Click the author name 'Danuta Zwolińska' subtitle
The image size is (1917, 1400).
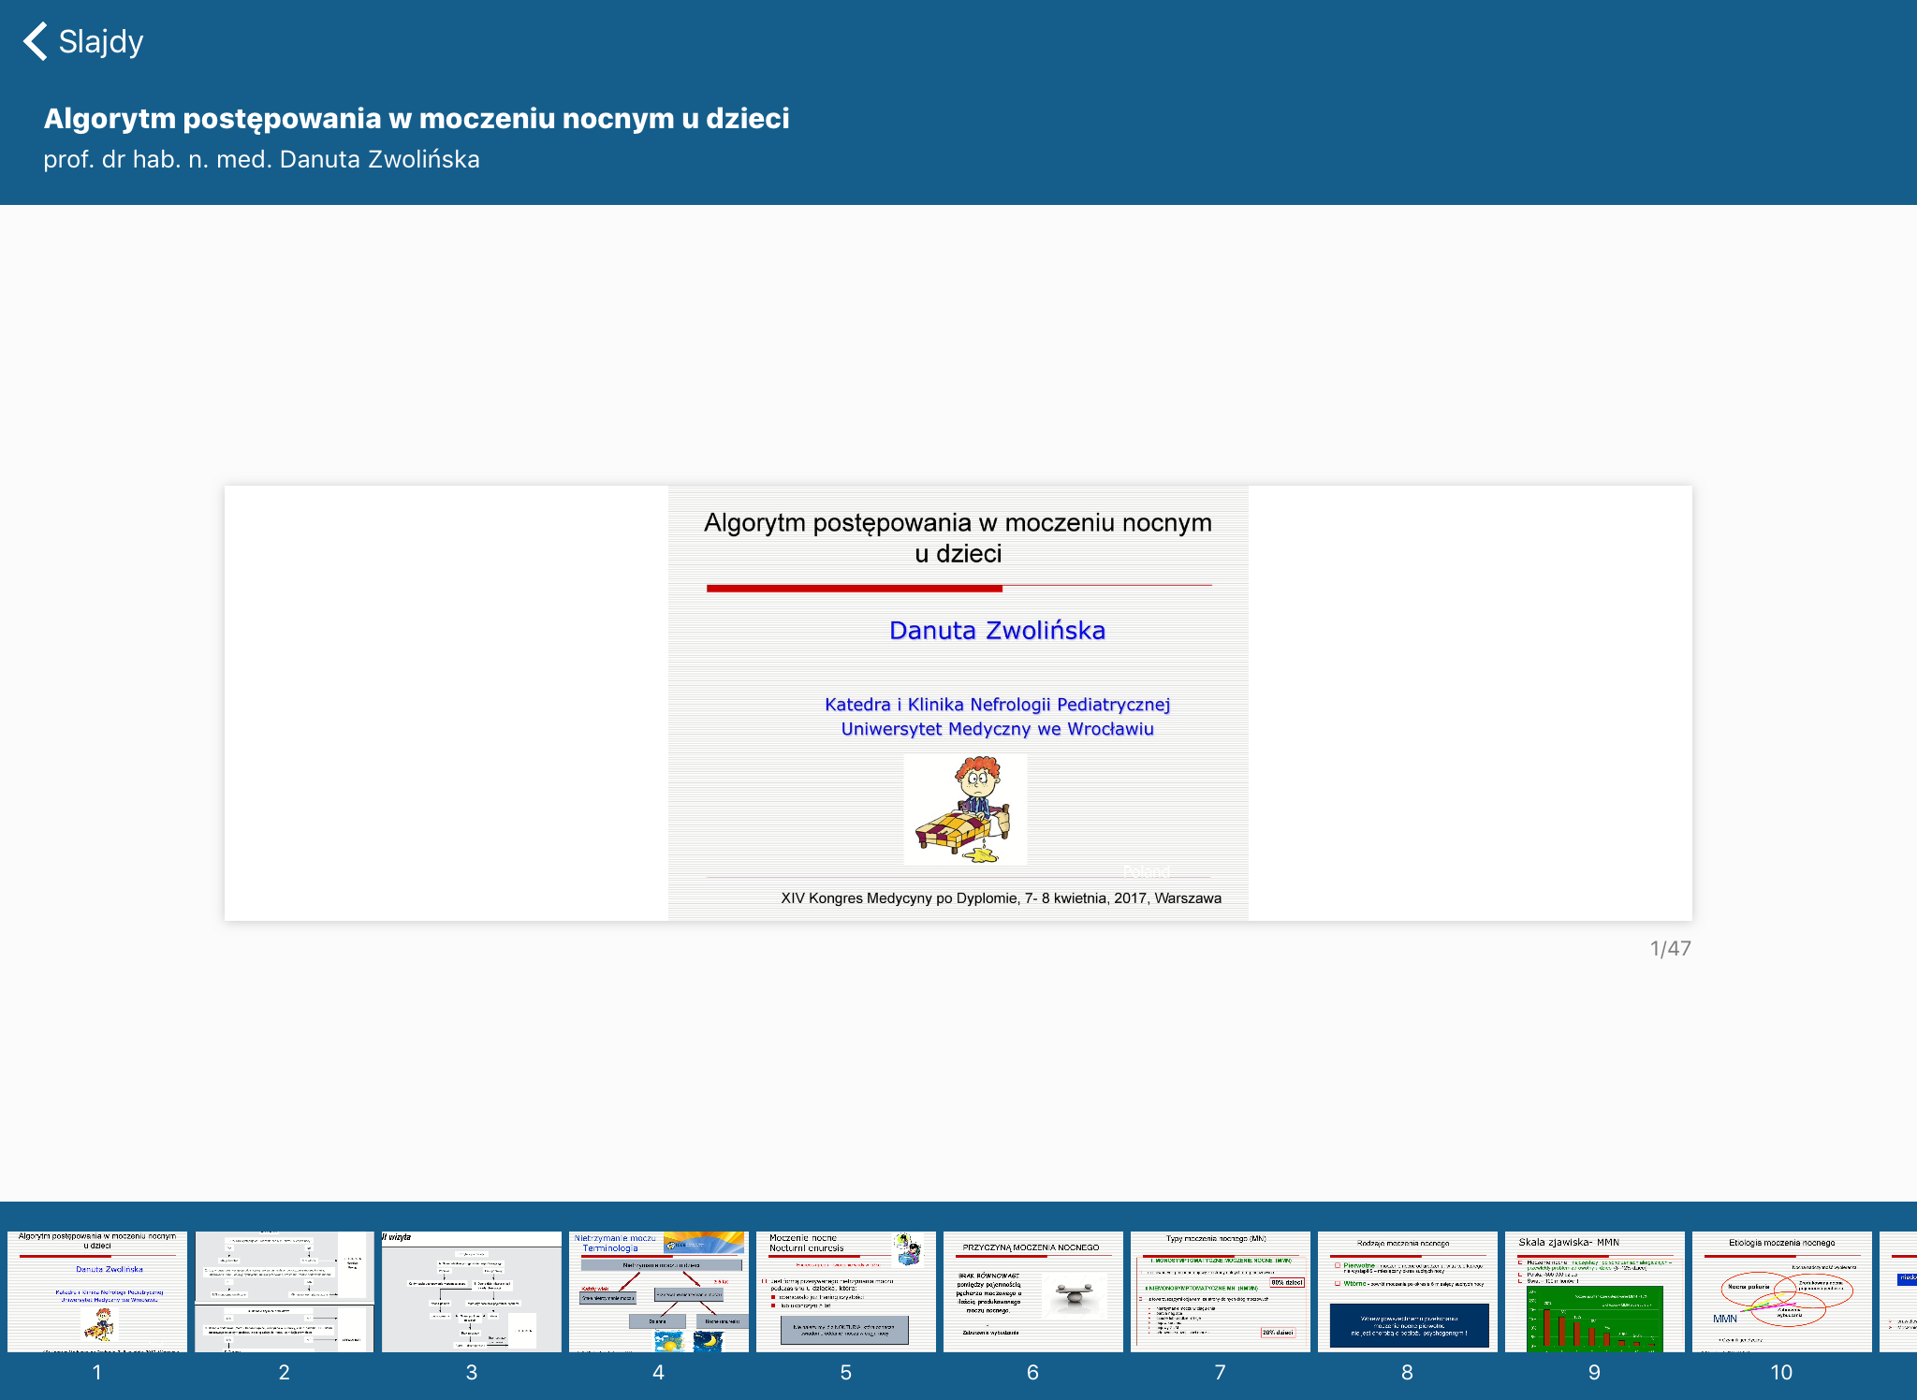(x=261, y=158)
